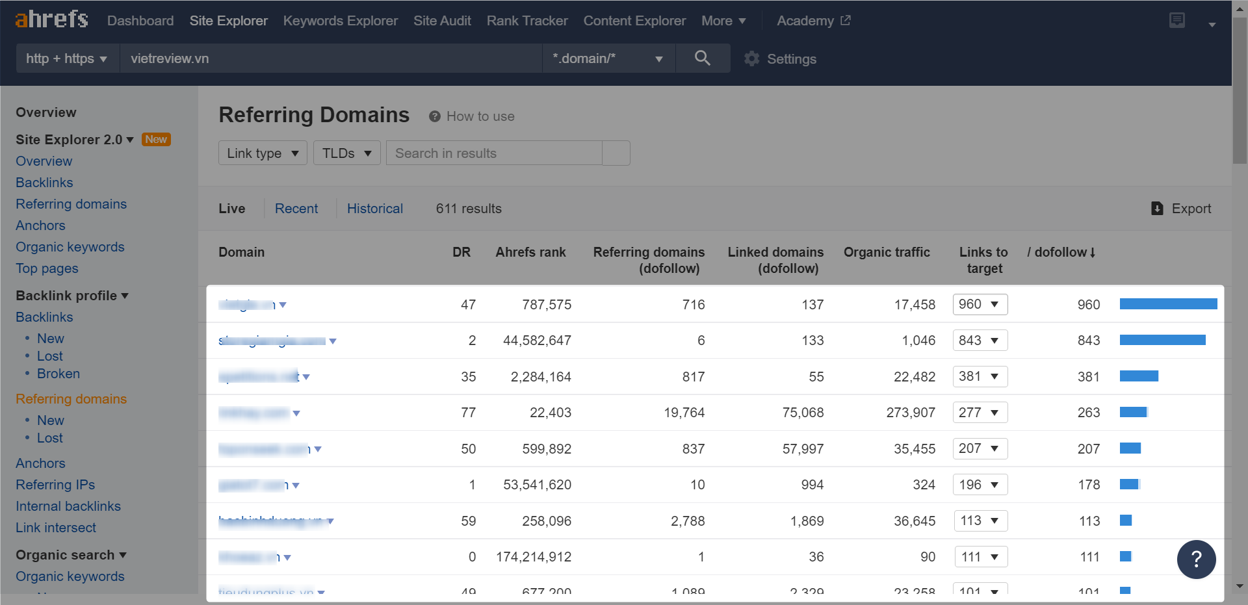The width and height of the screenshot is (1248, 605).
Task: Expand the 207 links to target dropdown
Action: [980, 448]
